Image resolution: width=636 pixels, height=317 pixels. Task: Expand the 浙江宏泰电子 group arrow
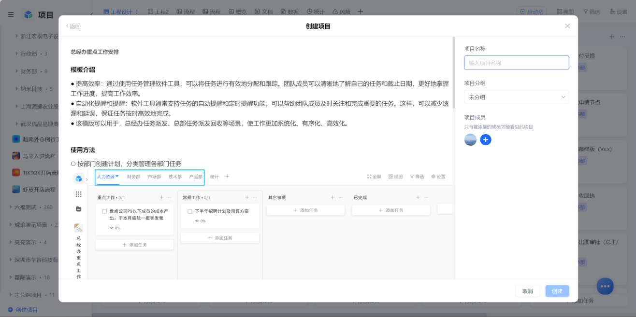pyautogui.click(x=17, y=36)
